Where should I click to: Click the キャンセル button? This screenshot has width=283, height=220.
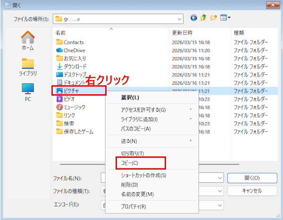point(252,191)
